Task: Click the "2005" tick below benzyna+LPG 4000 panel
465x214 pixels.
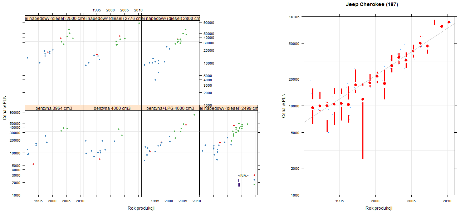Action: 183,202
